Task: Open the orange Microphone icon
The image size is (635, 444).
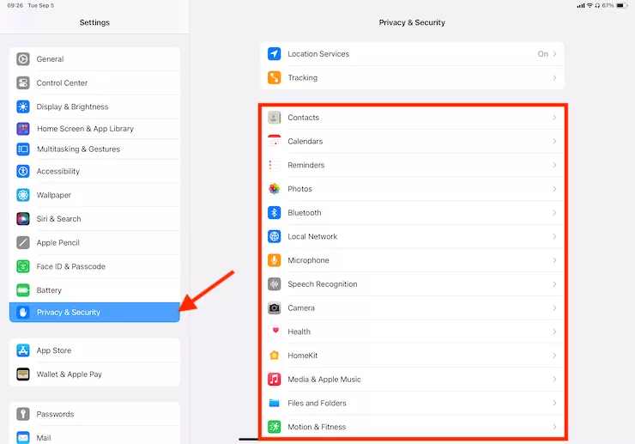Action: click(x=275, y=260)
